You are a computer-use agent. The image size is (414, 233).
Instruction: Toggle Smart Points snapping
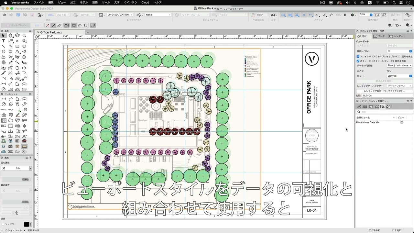pyautogui.click(x=310, y=15)
